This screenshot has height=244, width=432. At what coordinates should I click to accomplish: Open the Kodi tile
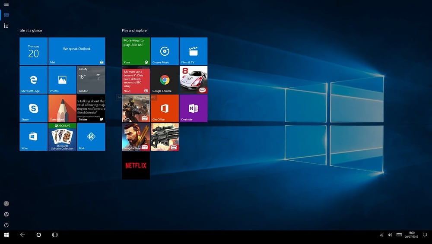tap(91, 137)
